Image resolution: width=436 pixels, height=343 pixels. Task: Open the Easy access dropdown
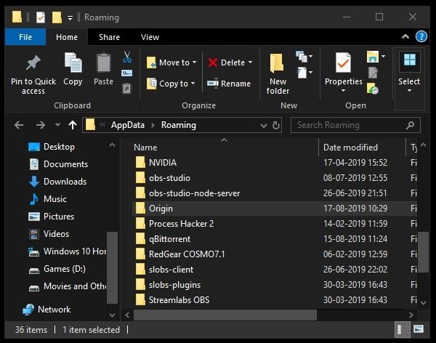pyautogui.click(x=304, y=73)
